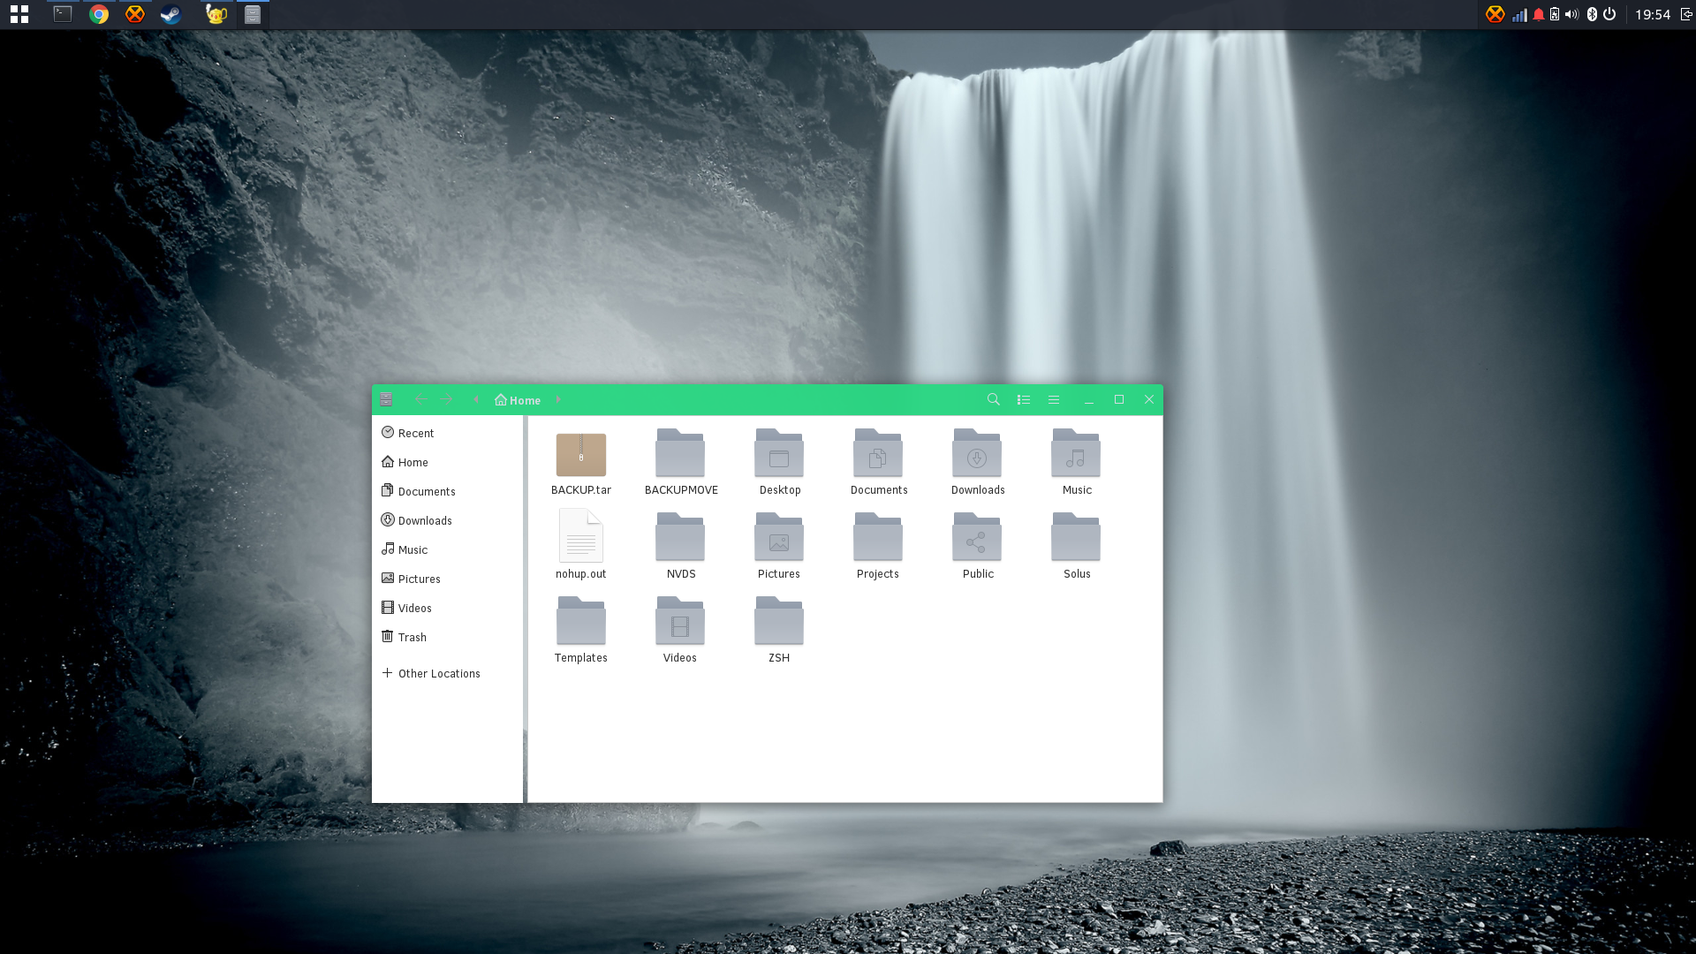Minimize the file manager window
Screen dimensions: 1696x954
1089,400
